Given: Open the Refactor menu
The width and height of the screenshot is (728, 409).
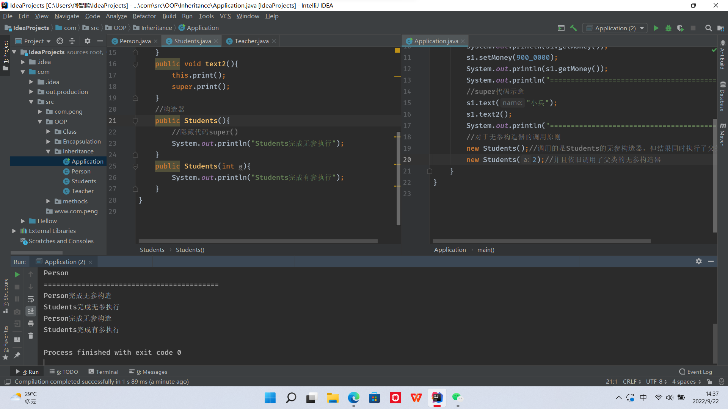Looking at the screenshot, I should tap(144, 16).
